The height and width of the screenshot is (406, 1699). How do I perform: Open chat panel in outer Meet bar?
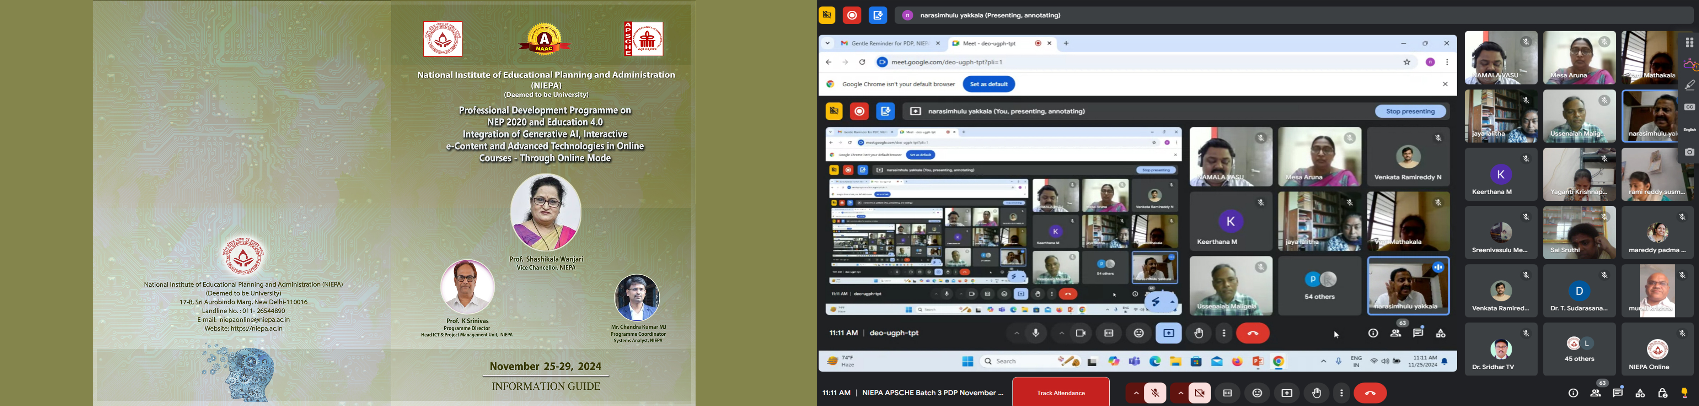(x=1618, y=394)
